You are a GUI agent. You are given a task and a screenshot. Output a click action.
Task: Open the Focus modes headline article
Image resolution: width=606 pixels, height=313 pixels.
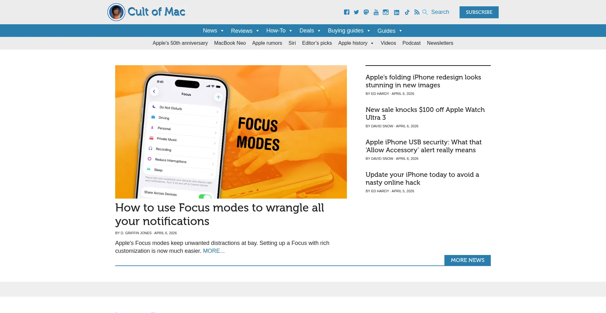pos(219,214)
